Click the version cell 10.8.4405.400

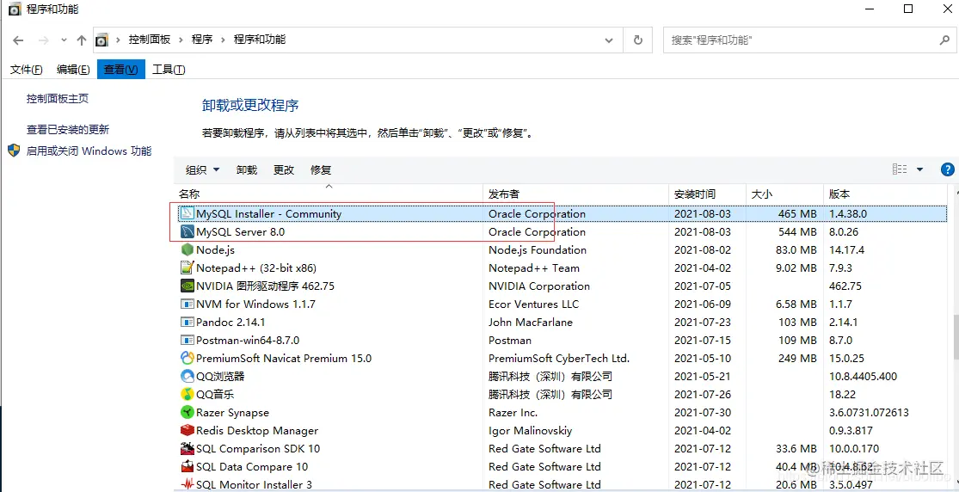tap(863, 377)
